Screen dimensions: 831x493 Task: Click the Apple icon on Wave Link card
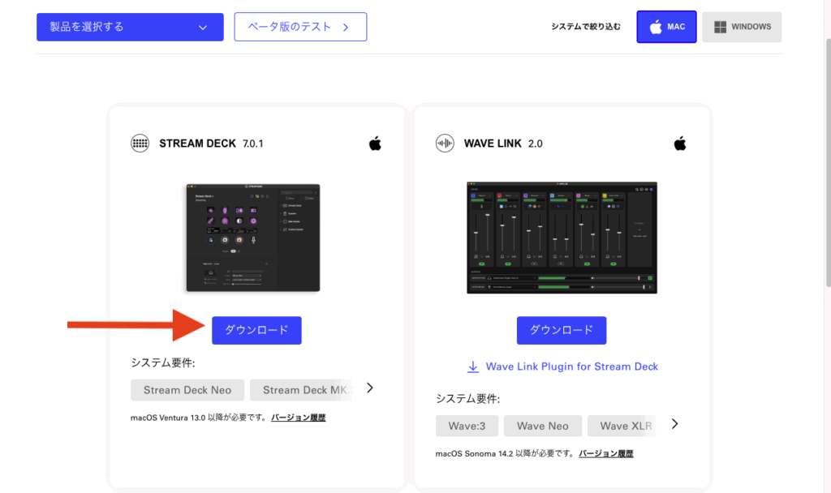pos(680,143)
